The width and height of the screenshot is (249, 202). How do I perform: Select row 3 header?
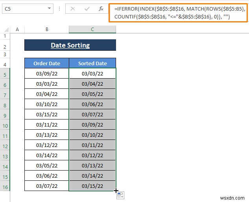[5, 54]
